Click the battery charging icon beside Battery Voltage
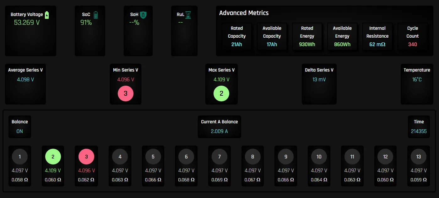Viewport: 439px width, 198px height. tap(47, 15)
